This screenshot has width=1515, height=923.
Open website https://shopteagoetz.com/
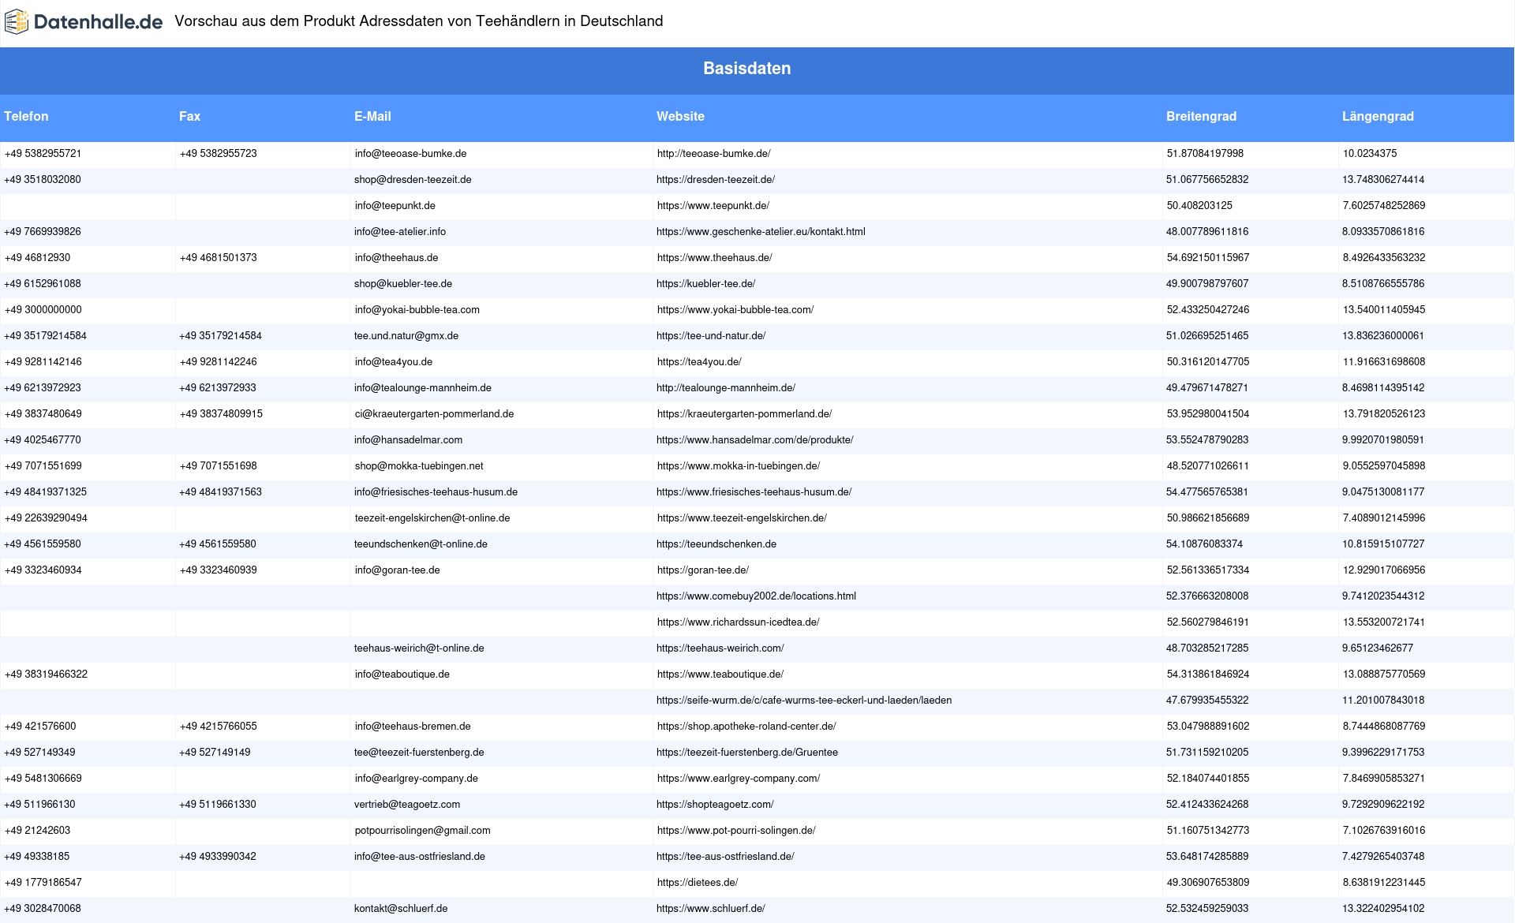[715, 805]
